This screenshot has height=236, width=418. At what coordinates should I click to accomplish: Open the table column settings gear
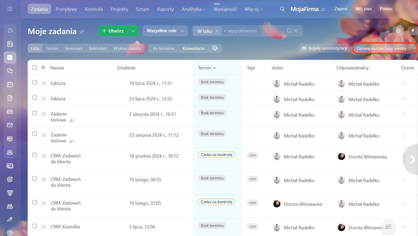pos(43,68)
